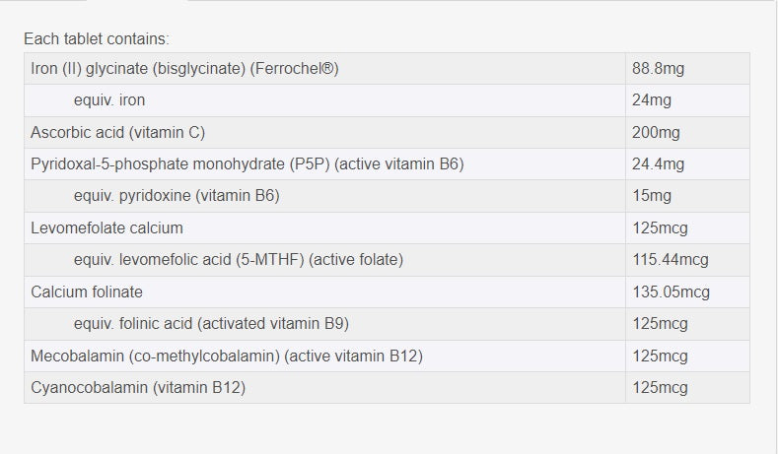
Task: Select the 'equiv. iron' row label
Action: [109, 100]
